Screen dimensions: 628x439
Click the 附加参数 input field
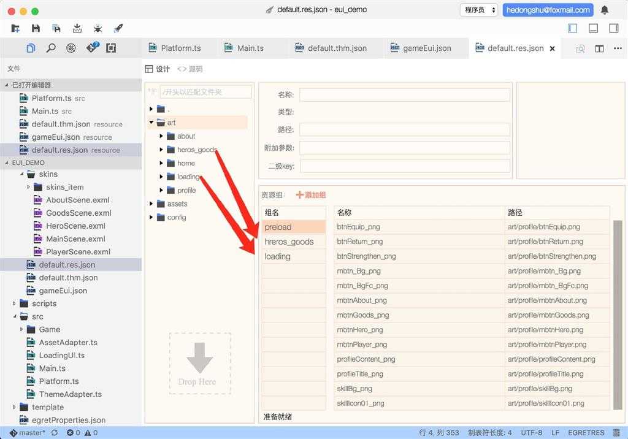coord(405,148)
